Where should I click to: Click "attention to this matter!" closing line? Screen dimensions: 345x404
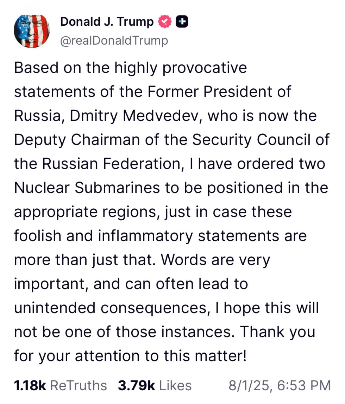[x=161, y=356]
